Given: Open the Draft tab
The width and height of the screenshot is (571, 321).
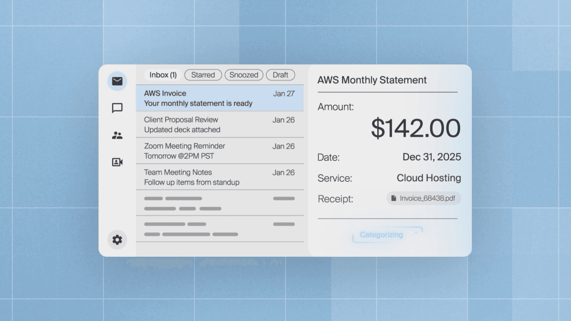Looking at the screenshot, I should pyautogui.click(x=280, y=75).
